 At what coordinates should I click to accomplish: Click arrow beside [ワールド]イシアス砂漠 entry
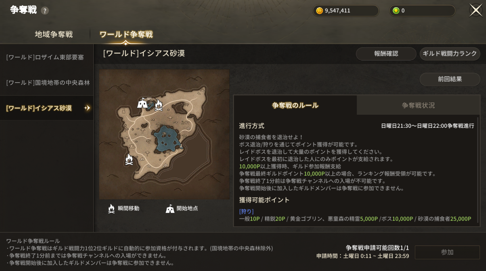(87, 108)
